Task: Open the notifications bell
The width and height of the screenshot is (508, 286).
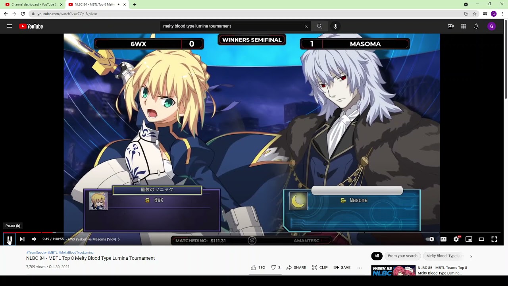Action: [x=476, y=26]
